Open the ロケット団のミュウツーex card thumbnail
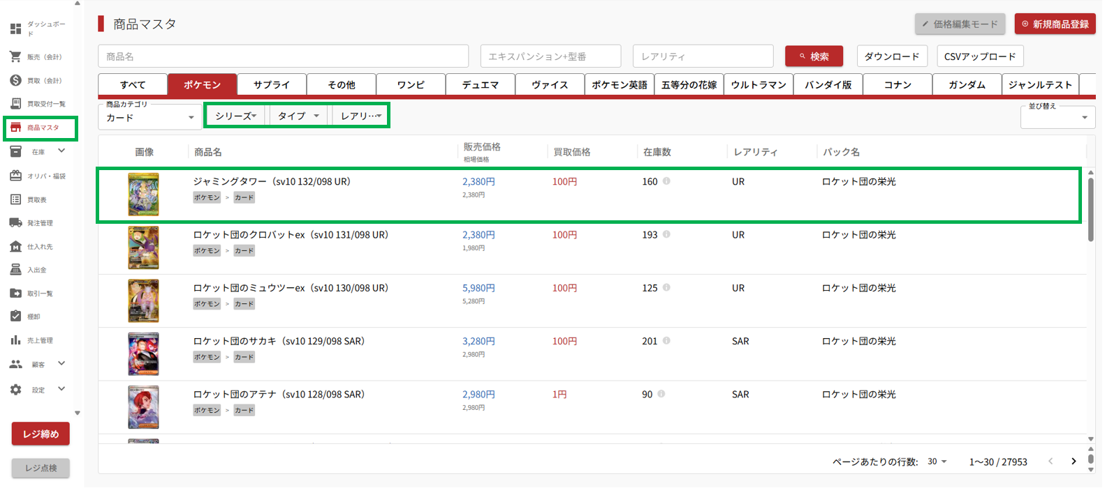This screenshot has width=1105, height=488. [143, 300]
